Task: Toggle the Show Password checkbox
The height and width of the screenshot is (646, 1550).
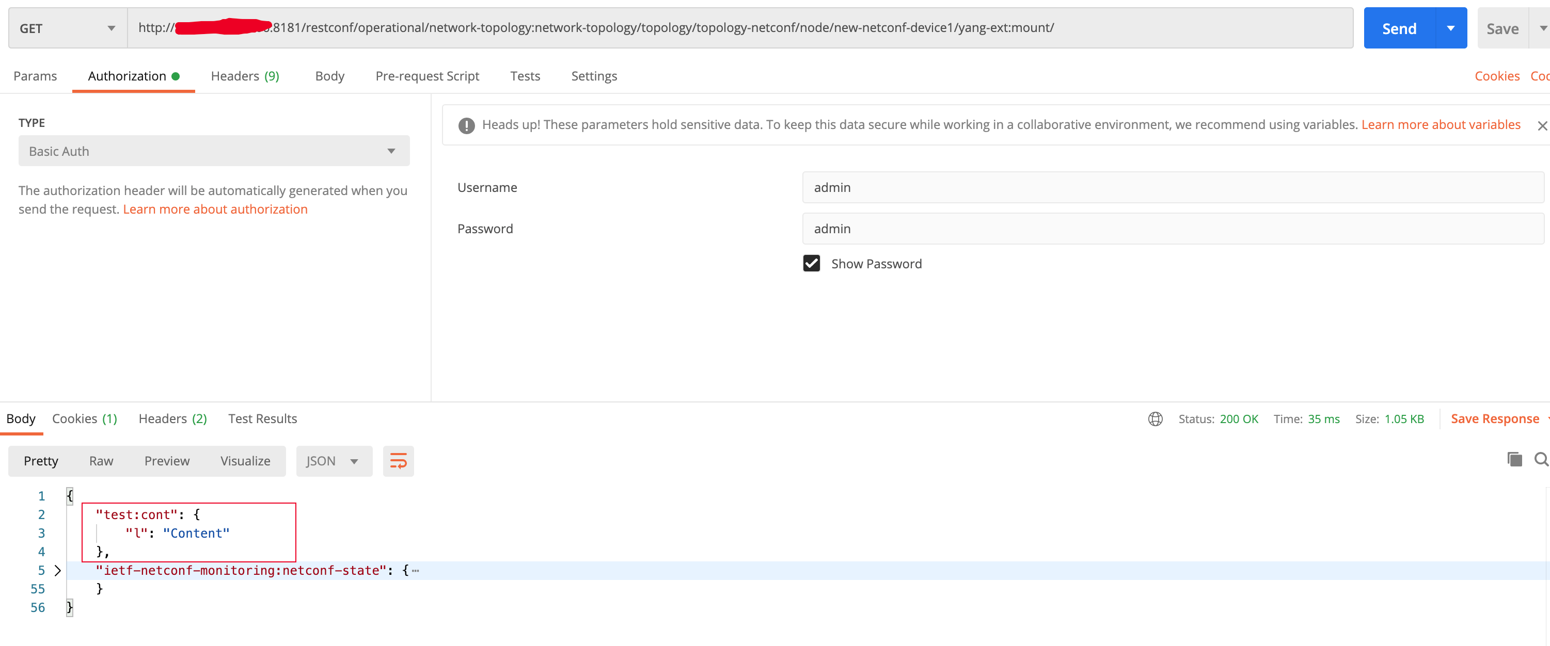Action: [811, 264]
